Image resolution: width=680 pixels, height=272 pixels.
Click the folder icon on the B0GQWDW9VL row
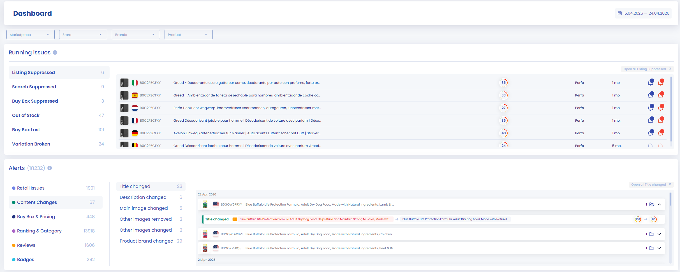(651, 234)
